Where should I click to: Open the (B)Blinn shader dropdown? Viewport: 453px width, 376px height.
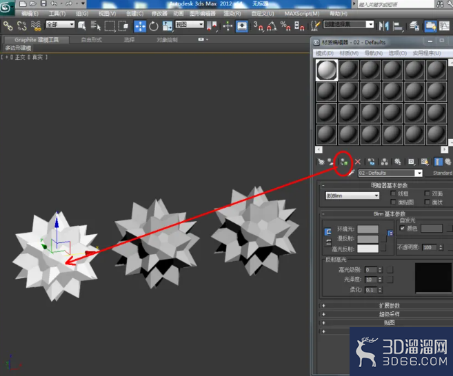(x=352, y=196)
